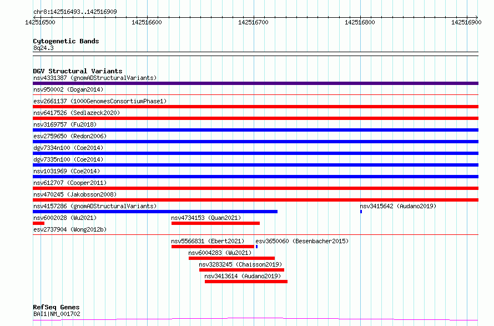The height and width of the screenshot is (326, 494).
Task: Click the short red nsv6002028 (Wu2021) bar
Action: (38, 223)
